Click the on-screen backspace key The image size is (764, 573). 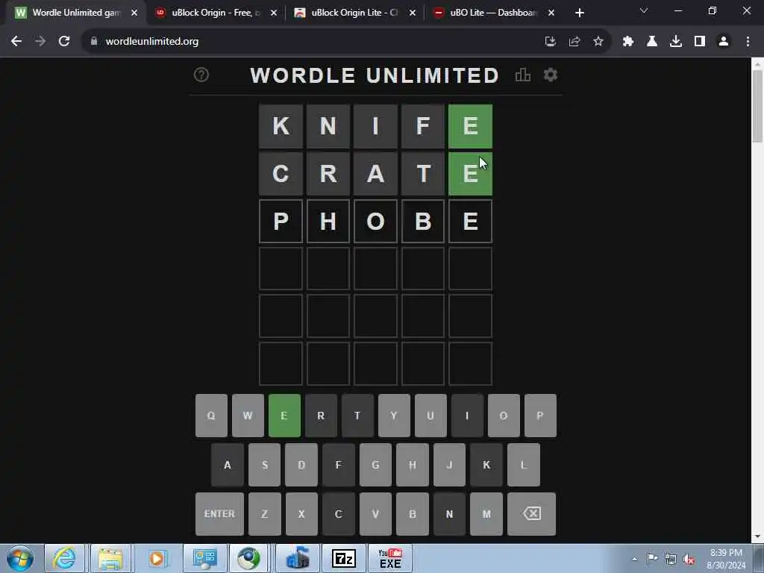(x=531, y=513)
